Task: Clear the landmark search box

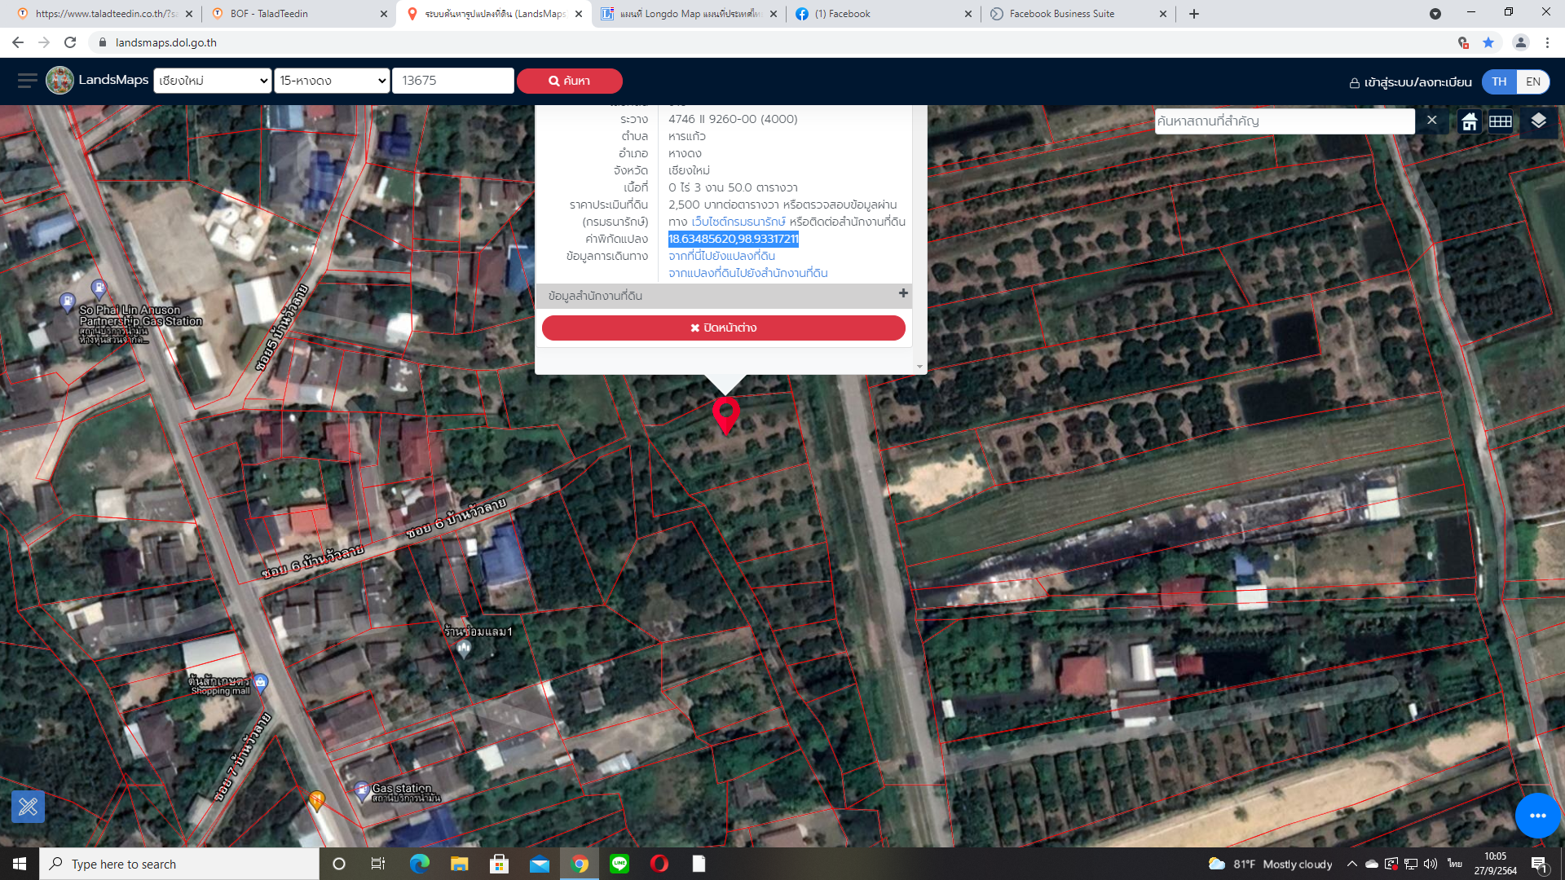Action: [x=1431, y=121]
